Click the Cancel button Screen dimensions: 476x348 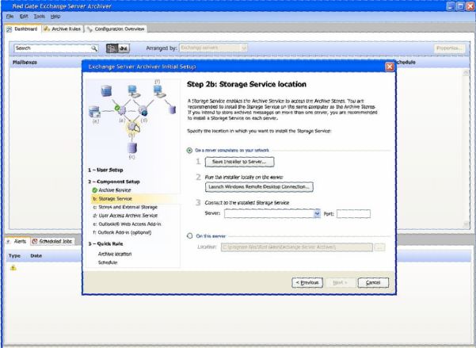[x=373, y=283]
